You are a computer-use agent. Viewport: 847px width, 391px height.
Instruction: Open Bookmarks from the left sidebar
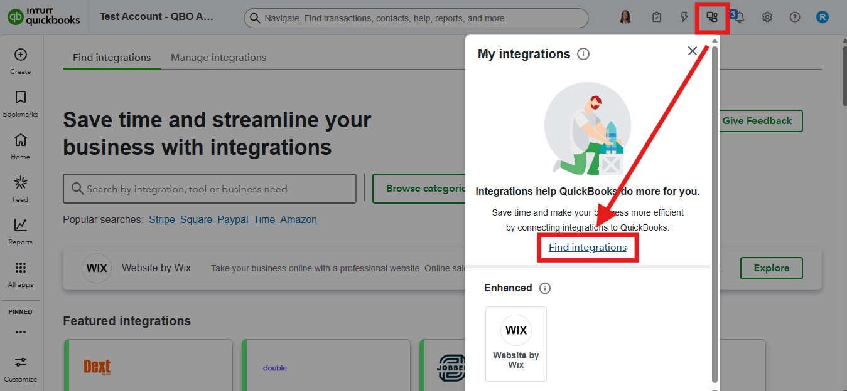pyautogui.click(x=21, y=98)
